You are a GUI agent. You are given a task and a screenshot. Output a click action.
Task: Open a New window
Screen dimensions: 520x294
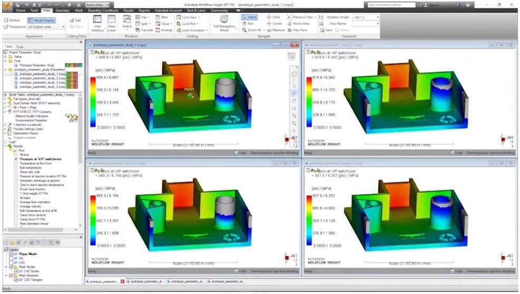pyautogui.click(x=162, y=17)
